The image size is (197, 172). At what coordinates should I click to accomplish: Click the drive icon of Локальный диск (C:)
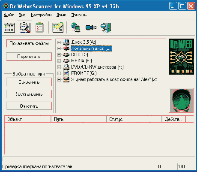click(x=66, y=48)
